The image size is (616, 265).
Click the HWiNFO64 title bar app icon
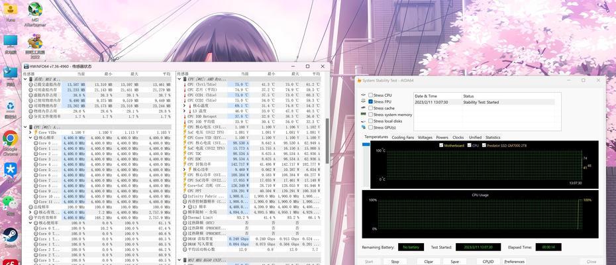[26, 66]
